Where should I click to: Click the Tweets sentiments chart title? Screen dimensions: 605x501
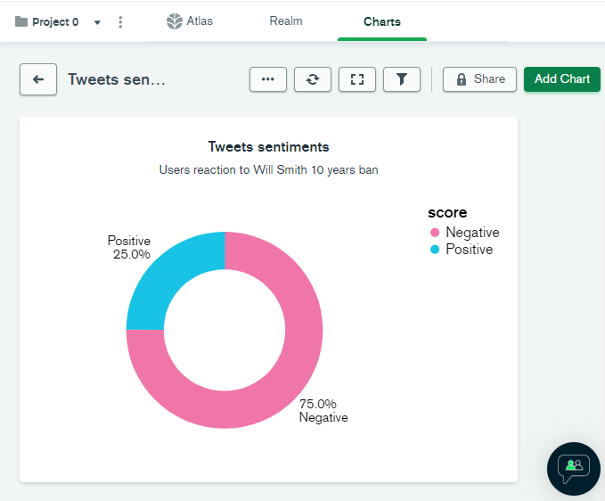tap(268, 147)
